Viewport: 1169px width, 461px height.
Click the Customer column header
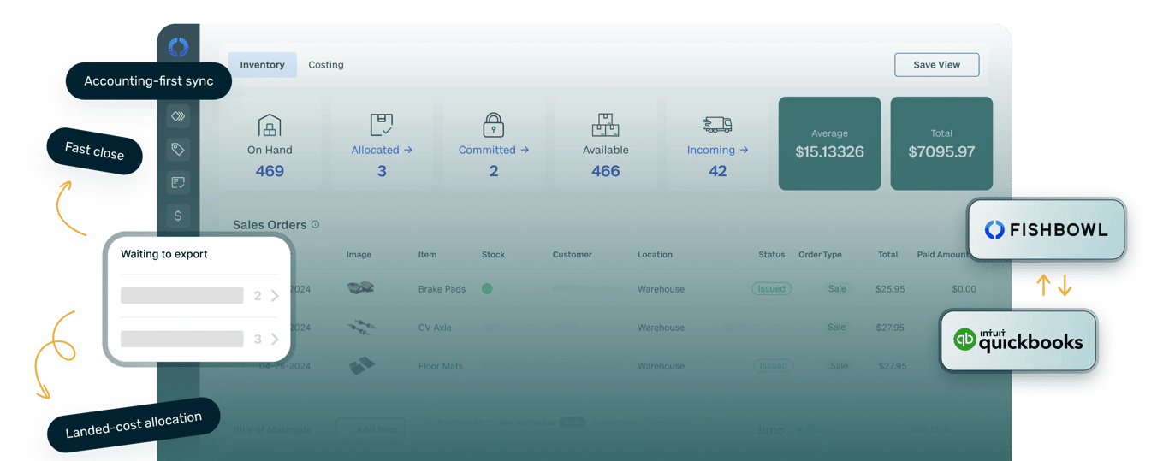coord(572,255)
